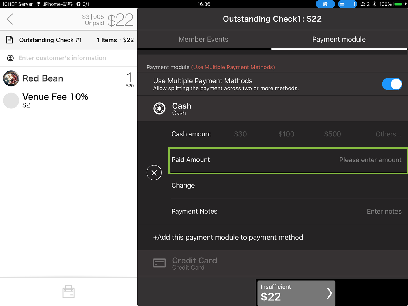Click the receipt printer icon
The image size is (408, 306).
coord(68,292)
